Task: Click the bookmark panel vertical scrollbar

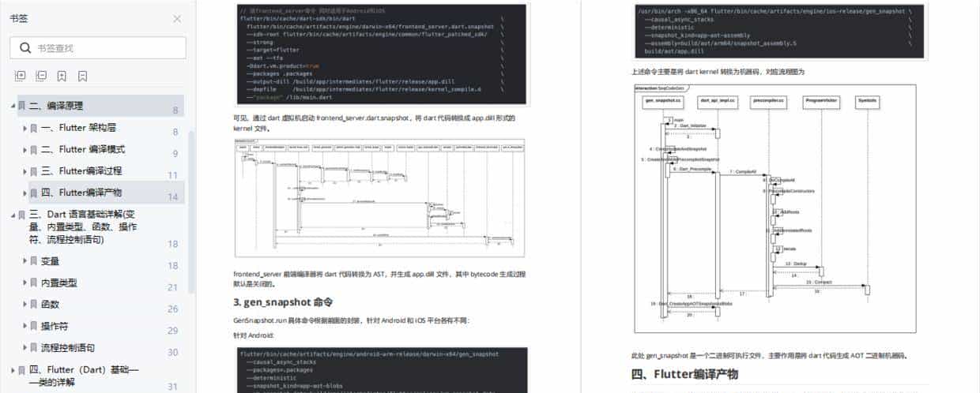Action: [191, 213]
